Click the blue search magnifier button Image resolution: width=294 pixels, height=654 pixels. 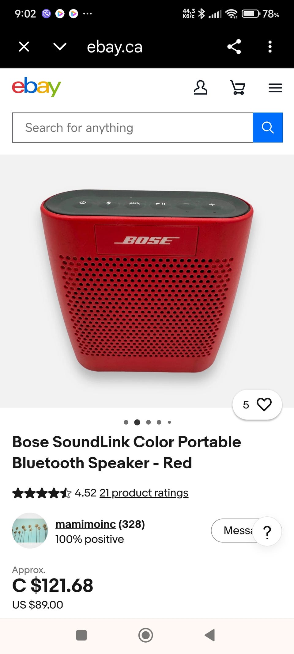268,128
